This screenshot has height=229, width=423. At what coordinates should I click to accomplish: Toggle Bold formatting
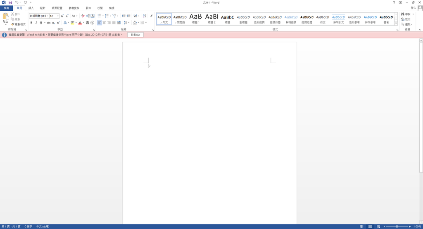(31, 23)
